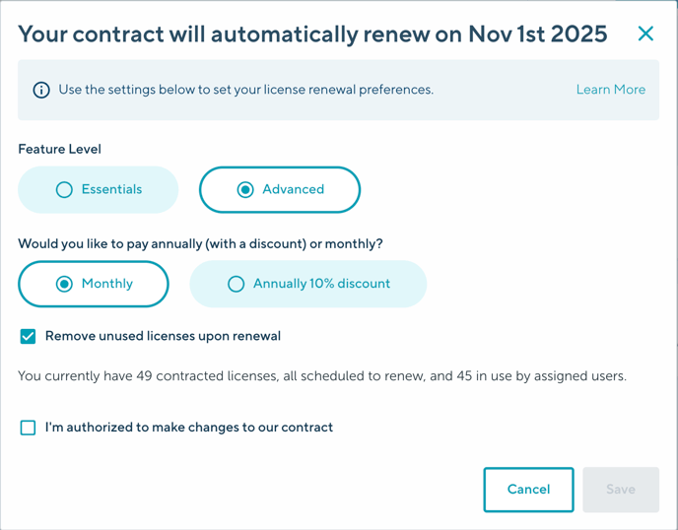Check I'm authorized to make changes

[29, 428]
